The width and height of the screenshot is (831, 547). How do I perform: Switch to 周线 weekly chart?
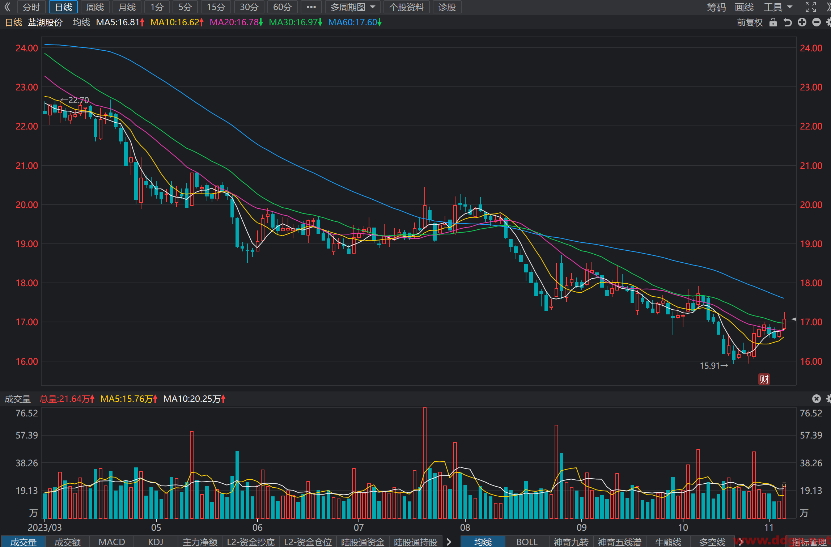pos(95,7)
